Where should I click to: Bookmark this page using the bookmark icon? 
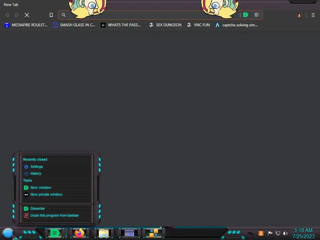pyautogui.click(x=51, y=15)
